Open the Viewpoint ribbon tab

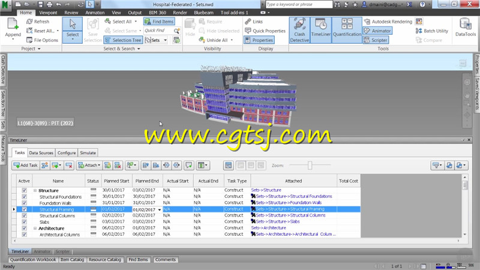48,13
